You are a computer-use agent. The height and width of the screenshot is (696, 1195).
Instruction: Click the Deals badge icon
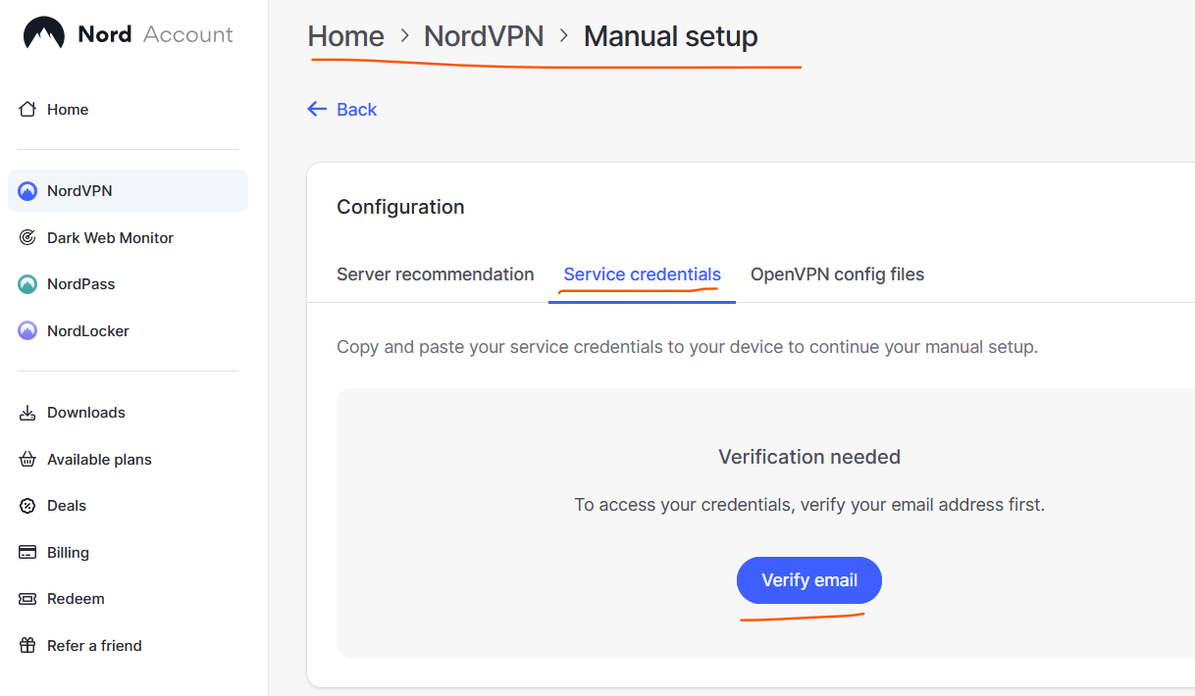tap(27, 506)
